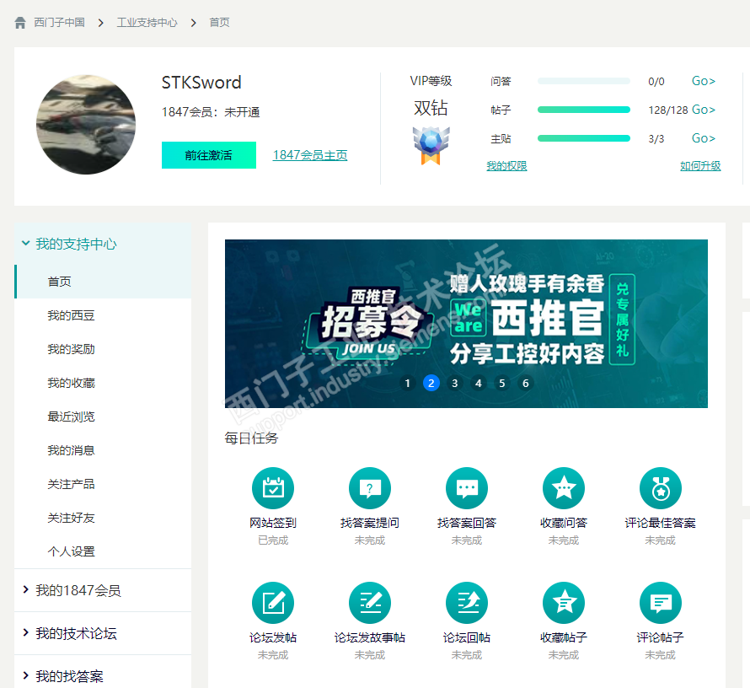Click the username STKSword
This screenshot has width=750, height=688.
click(201, 83)
